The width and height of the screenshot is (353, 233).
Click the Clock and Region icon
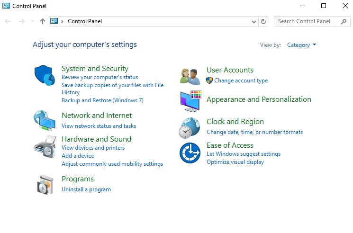tap(190, 127)
